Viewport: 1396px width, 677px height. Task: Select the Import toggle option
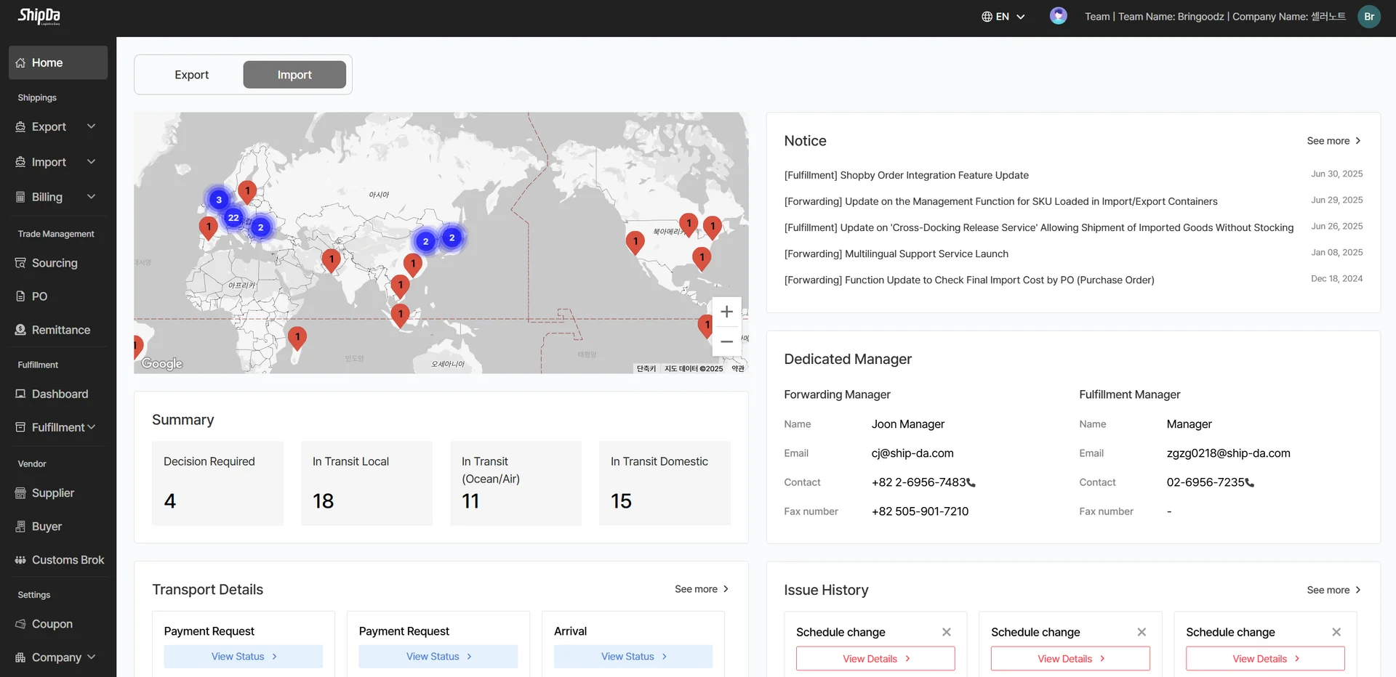(294, 75)
